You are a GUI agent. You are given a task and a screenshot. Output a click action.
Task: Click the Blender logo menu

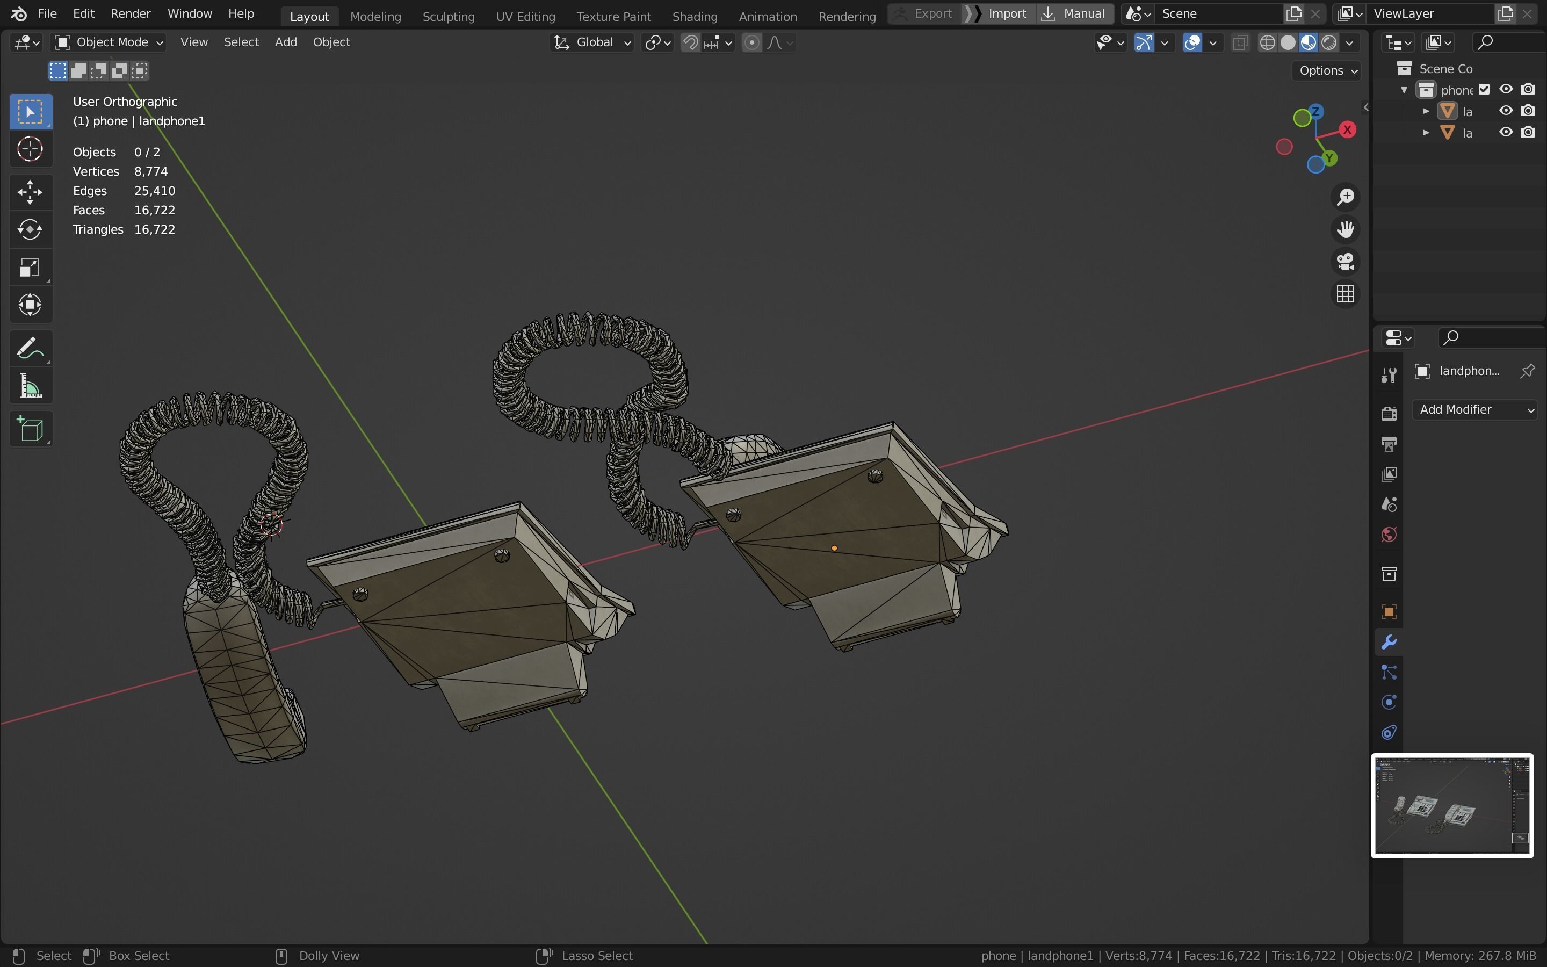coord(19,13)
